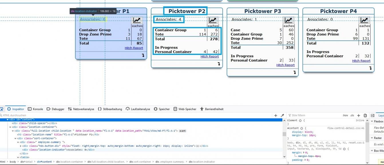384x165 pixels.
Task: Select the body breadcrumb
Action: [x=13, y=162]
